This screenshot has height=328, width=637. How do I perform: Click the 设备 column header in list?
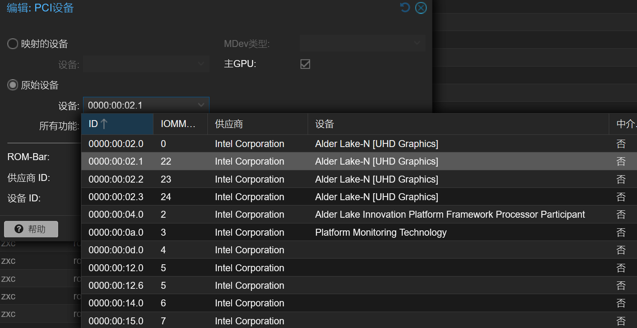click(458, 124)
